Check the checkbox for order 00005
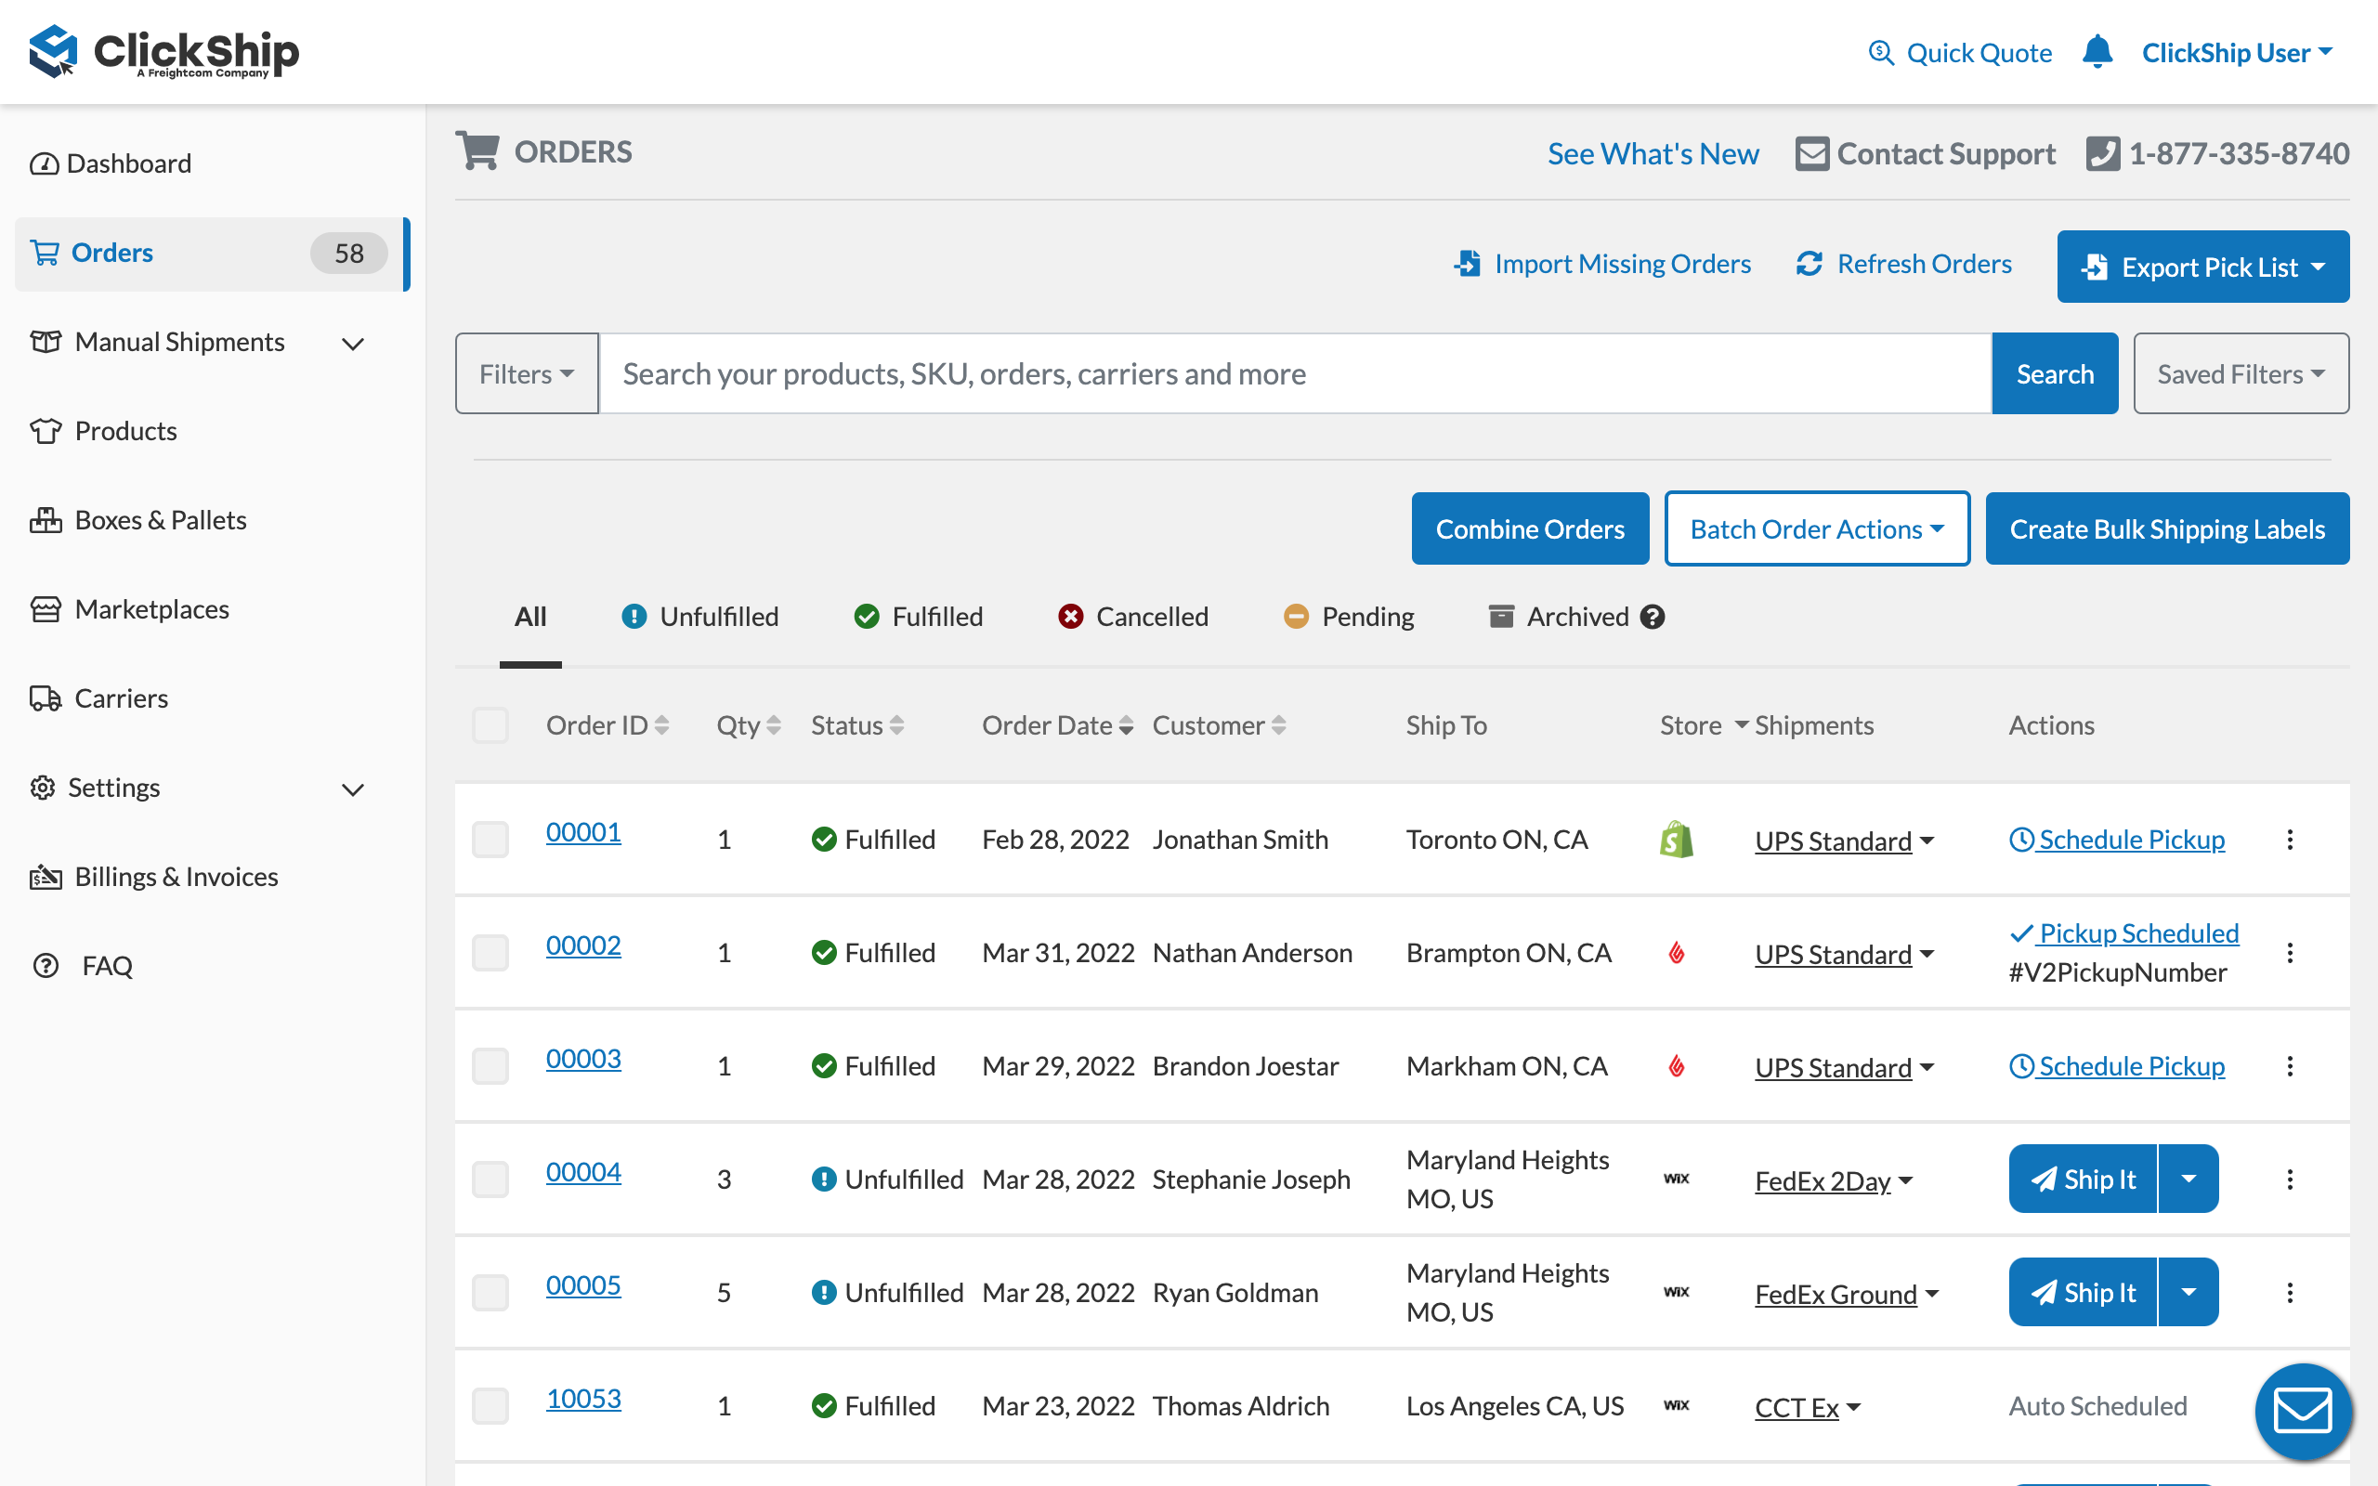The width and height of the screenshot is (2378, 1486). (x=490, y=1291)
